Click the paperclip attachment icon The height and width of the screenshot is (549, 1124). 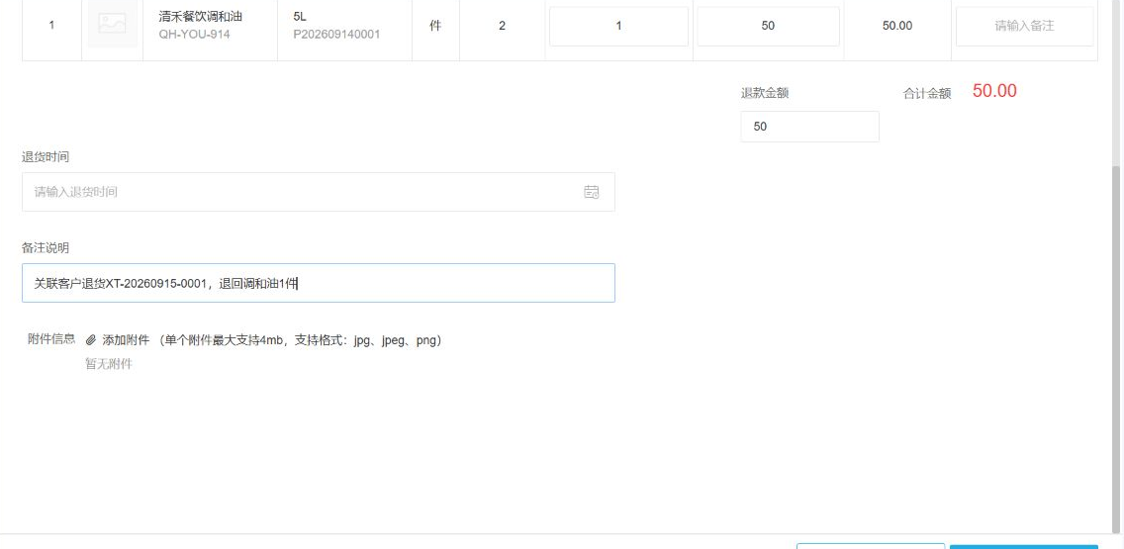point(91,340)
